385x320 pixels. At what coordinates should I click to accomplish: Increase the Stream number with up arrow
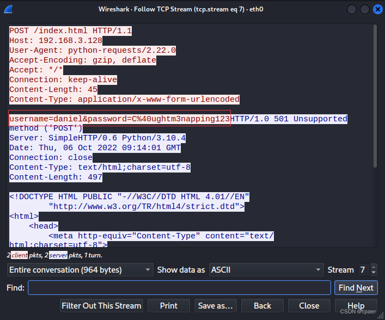click(374, 267)
